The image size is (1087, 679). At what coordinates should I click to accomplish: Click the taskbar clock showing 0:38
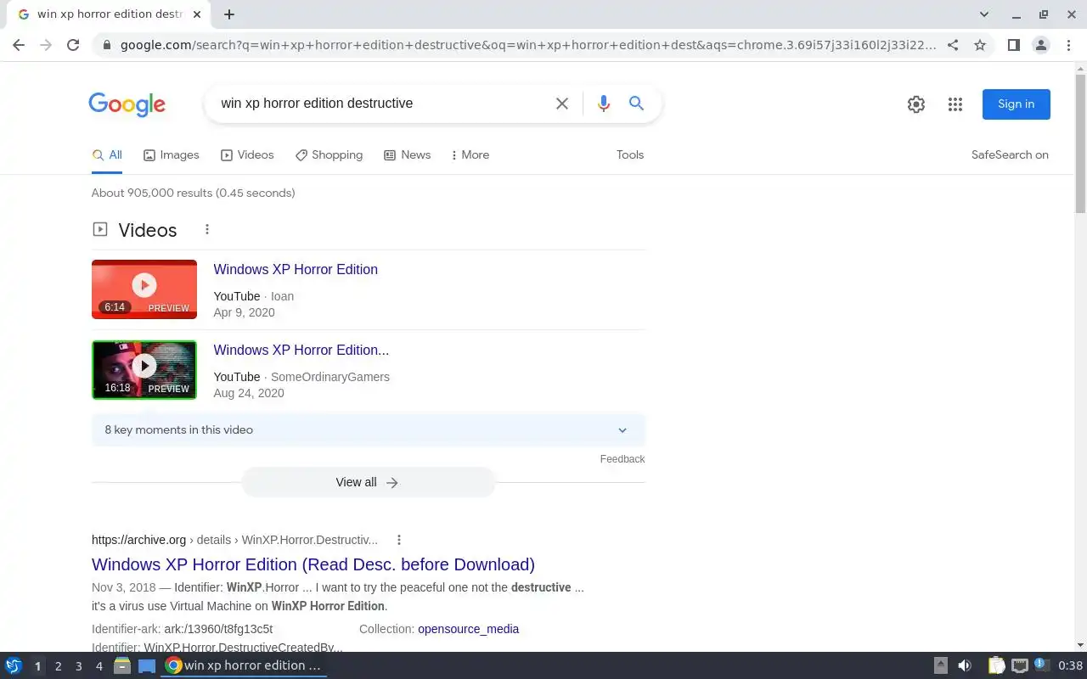click(1070, 665)
